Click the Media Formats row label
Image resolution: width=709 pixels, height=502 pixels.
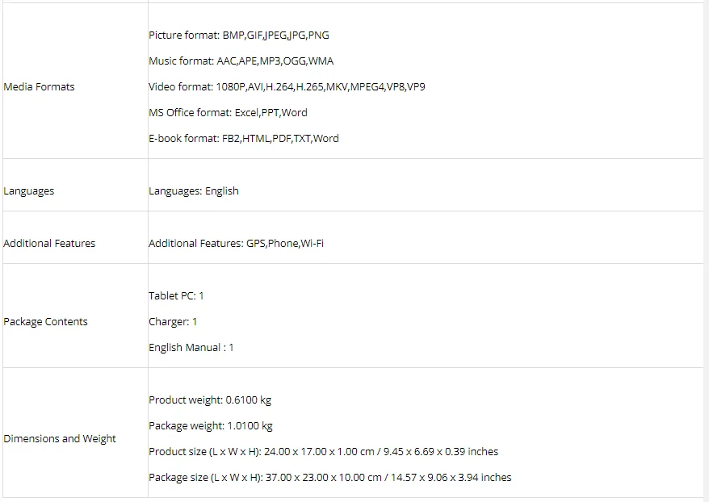pos(39,86)
